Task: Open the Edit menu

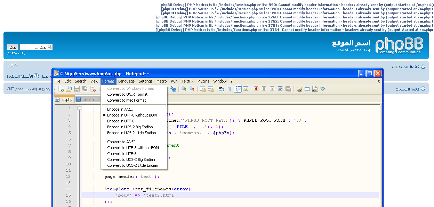Action: pyautogui.click(x=67, y=81)
